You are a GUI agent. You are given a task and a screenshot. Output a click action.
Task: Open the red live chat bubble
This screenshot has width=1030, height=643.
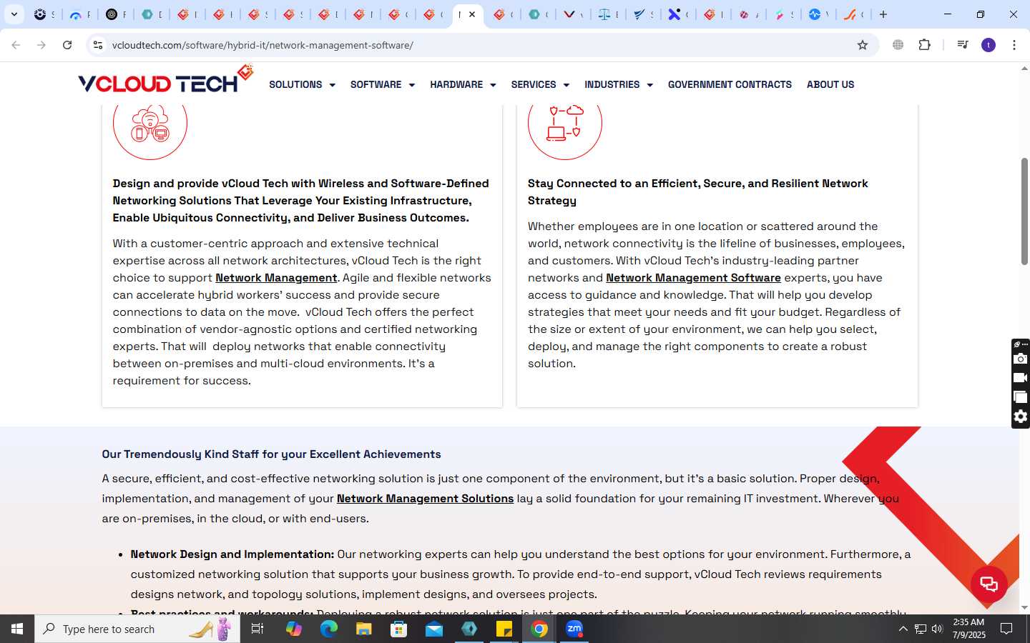[989, 584]
